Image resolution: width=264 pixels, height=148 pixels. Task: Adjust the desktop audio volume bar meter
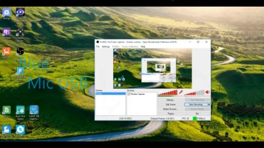click(194, 92)
